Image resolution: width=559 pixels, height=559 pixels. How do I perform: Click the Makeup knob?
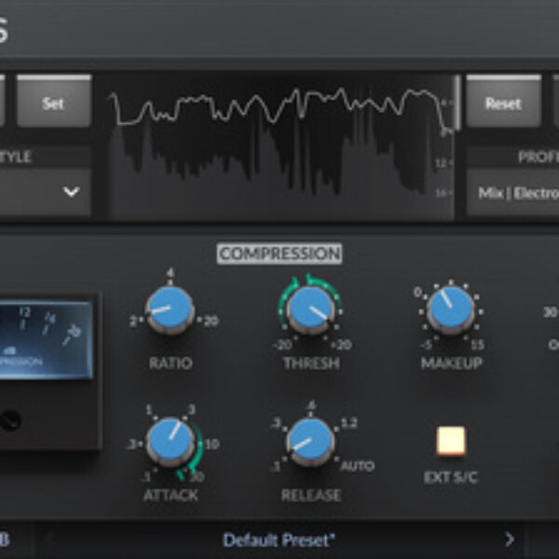click(x=451, y=309)
